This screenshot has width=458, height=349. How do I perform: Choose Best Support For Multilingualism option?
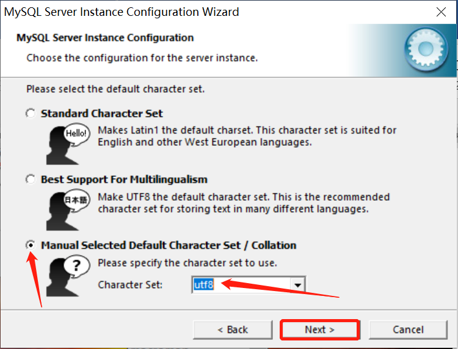coord(31,179)
